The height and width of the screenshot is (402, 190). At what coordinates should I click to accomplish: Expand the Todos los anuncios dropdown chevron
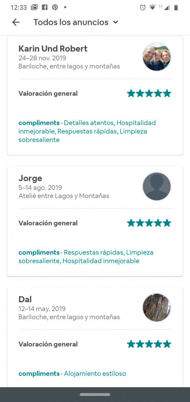click(116, 22)
